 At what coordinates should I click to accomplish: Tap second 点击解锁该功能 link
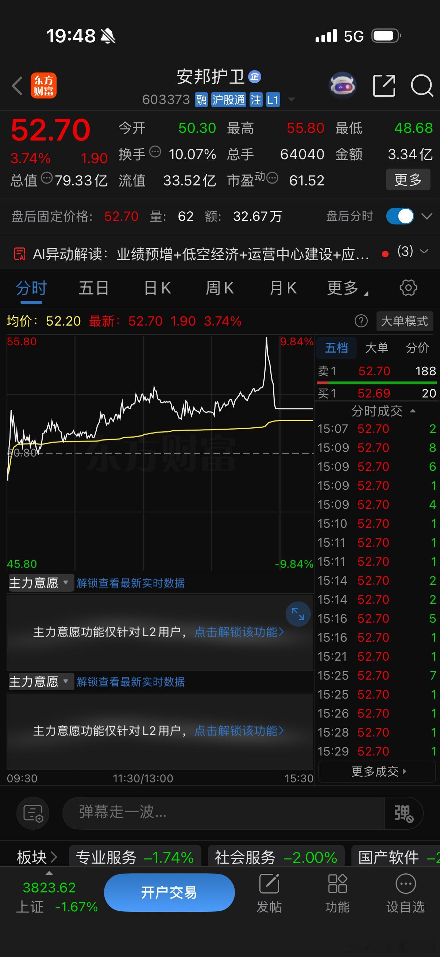pyautogui.click(x=239, y=731)
